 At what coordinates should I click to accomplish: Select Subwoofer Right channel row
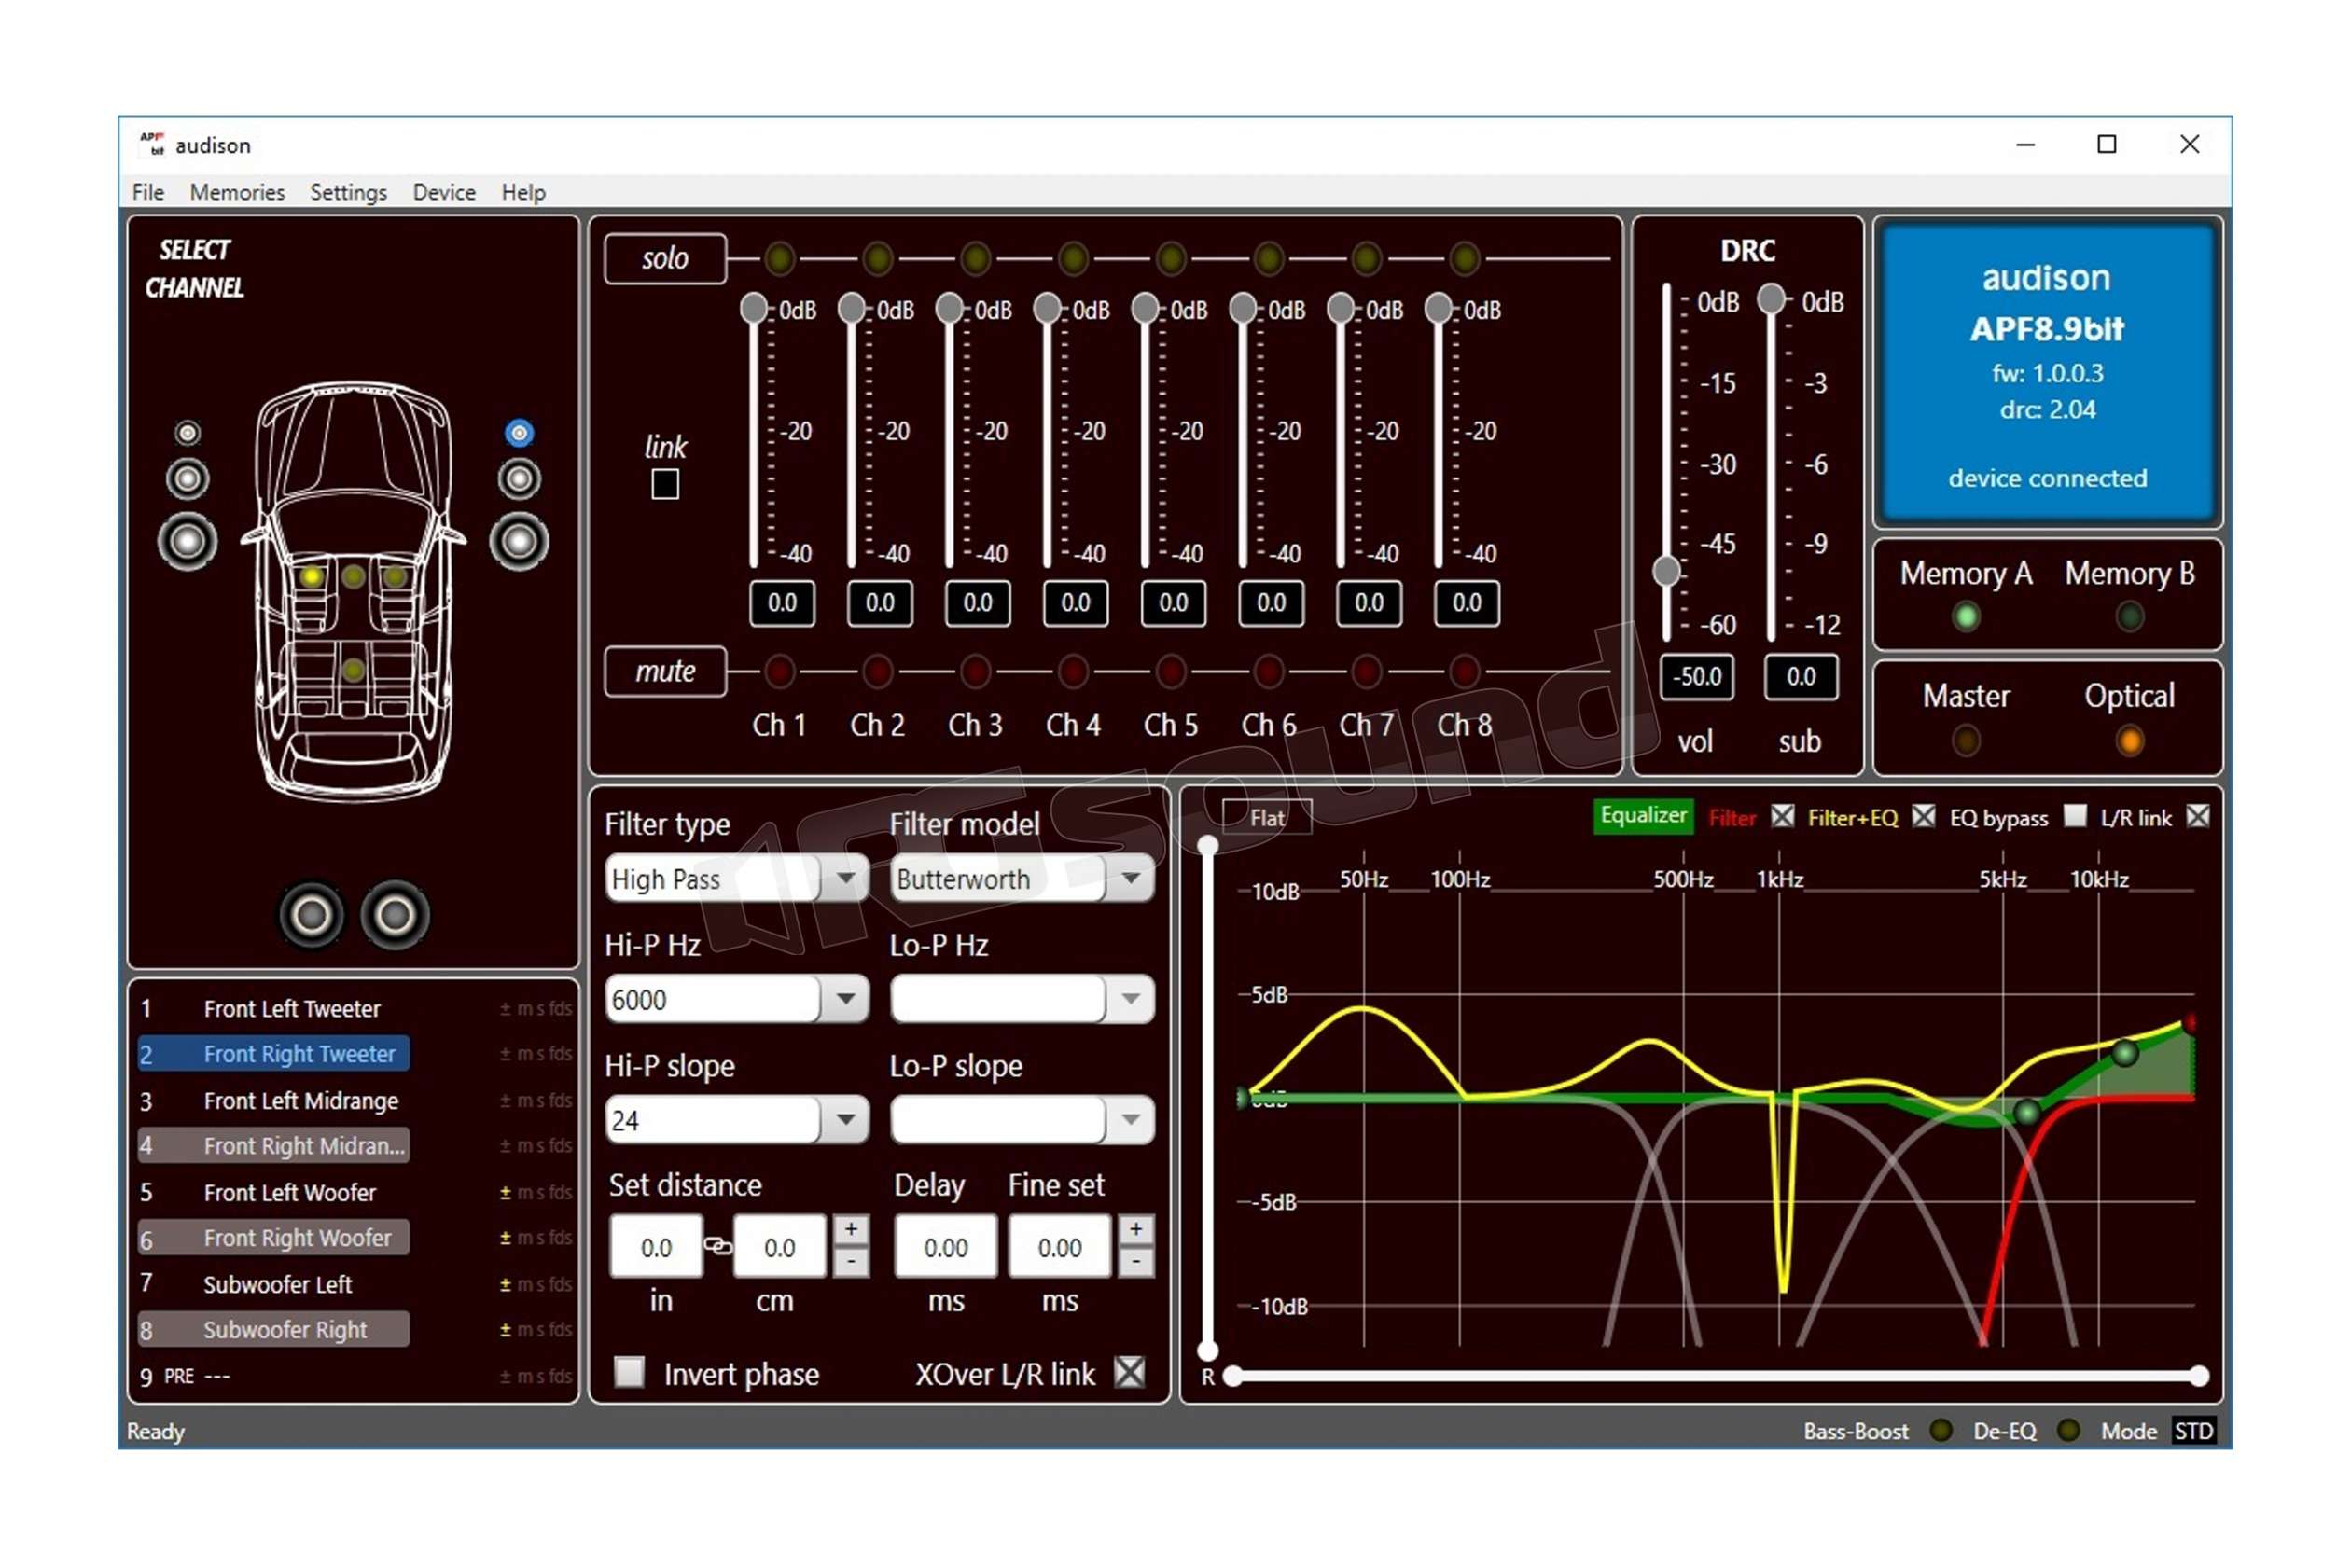coord(274,1329)
